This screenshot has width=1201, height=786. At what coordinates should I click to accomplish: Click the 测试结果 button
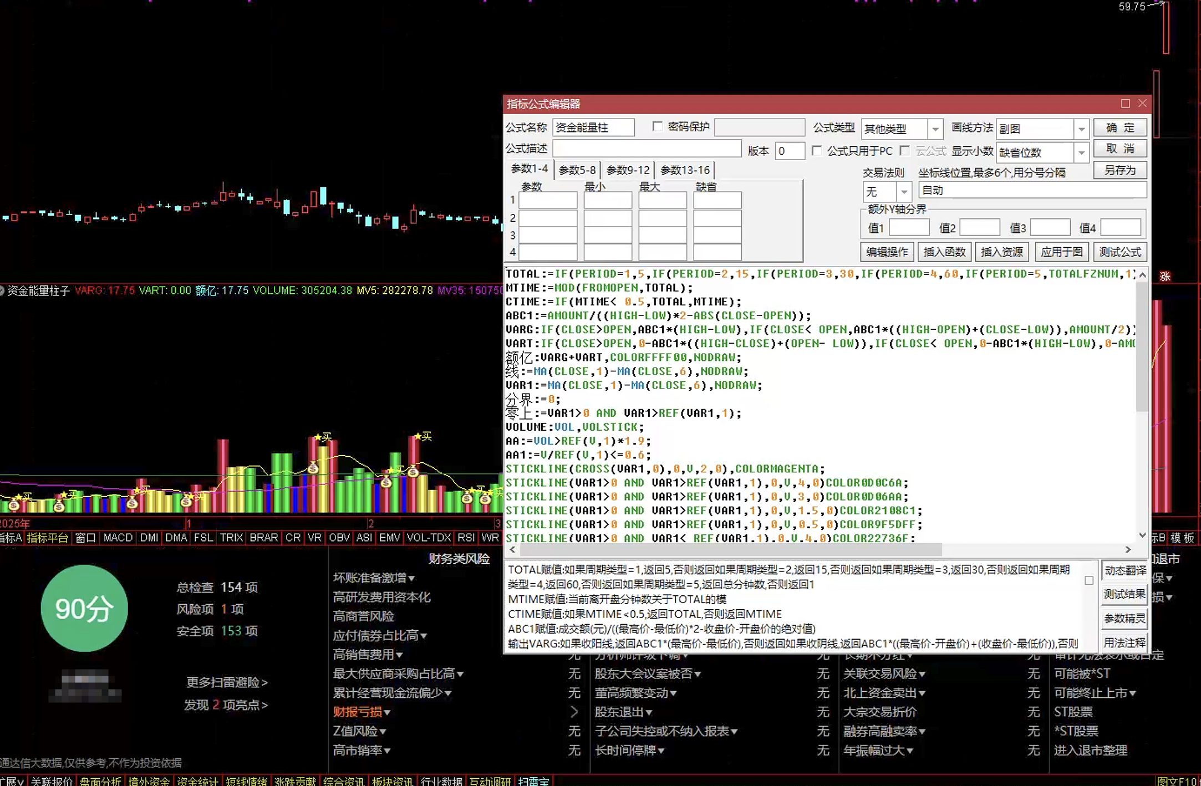1124,594
